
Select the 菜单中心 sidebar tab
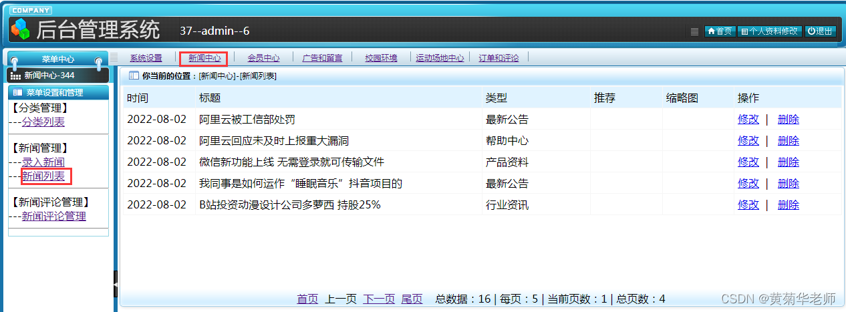[58, 59]
